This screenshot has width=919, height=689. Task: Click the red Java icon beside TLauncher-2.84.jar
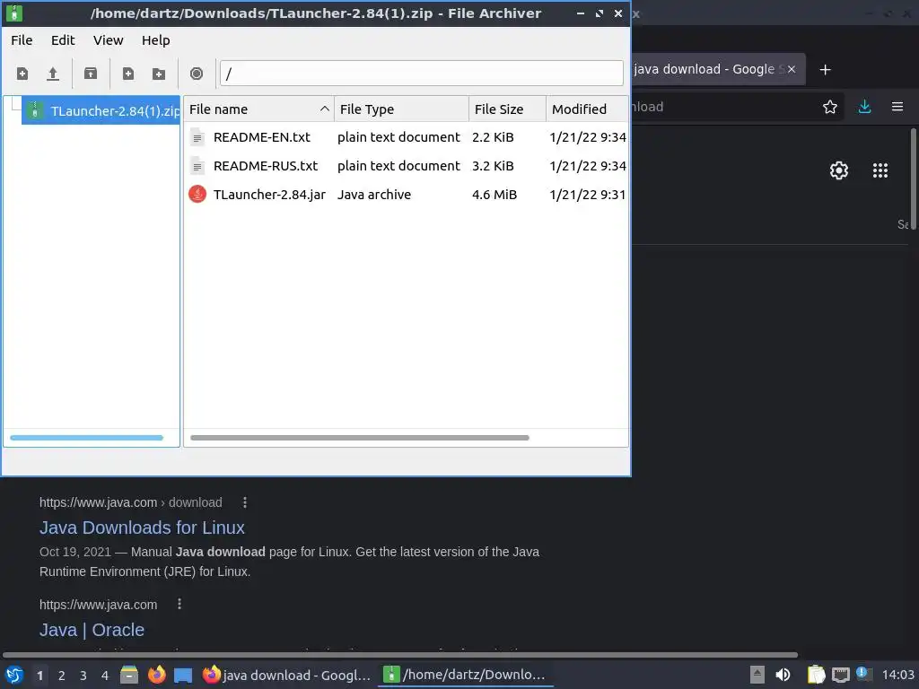click(197, 194)
